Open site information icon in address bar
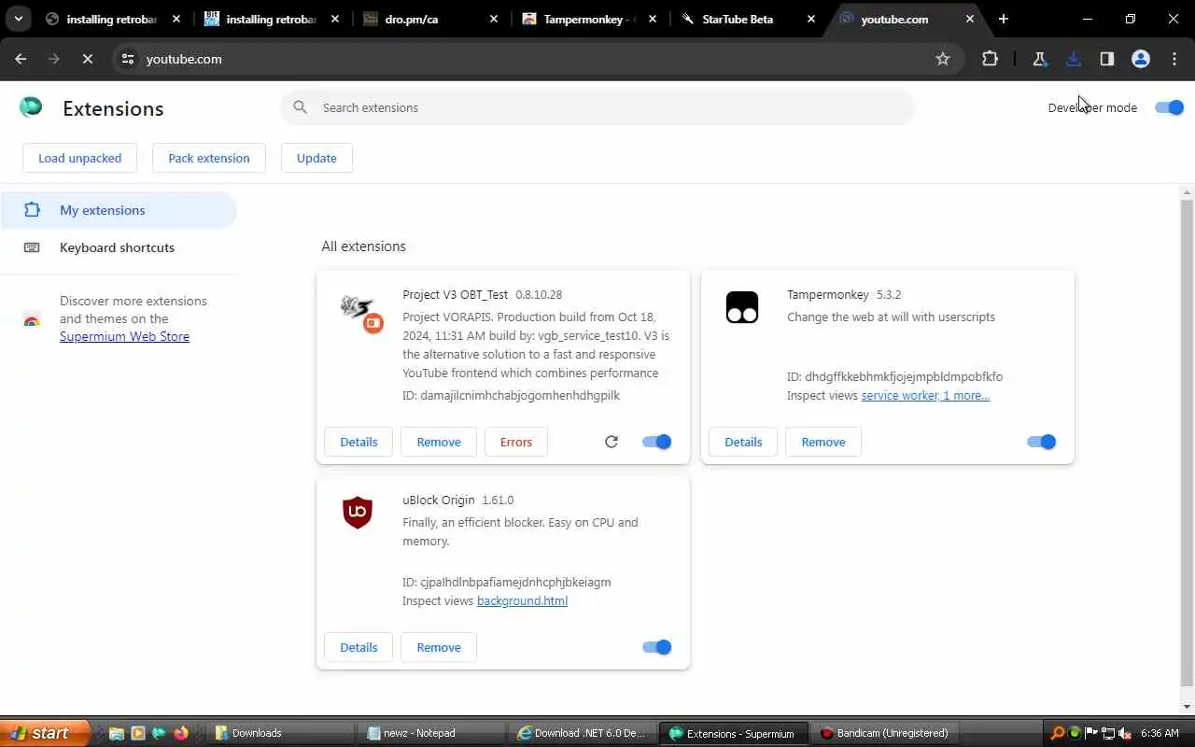The height and width of the screenshot is (747, 1195). 128,59
